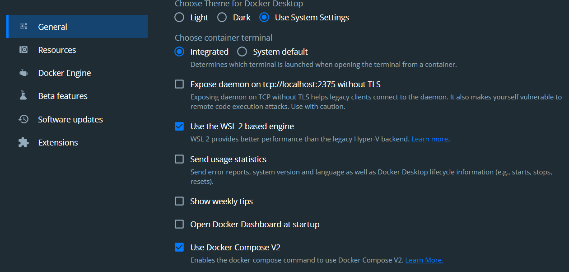The image size is (569, 272).
Task: Select the Beta features flask icon
Action: pyautogui.click(x=23, y=96)
